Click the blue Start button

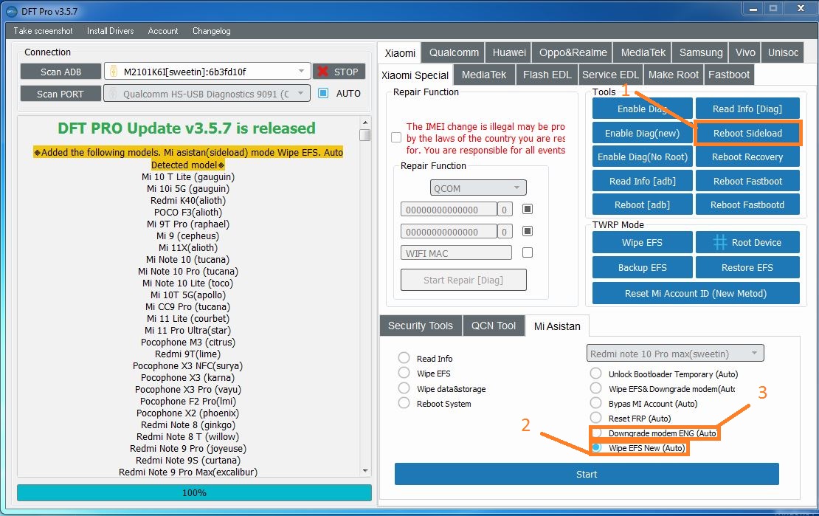[x=587, y=474]
